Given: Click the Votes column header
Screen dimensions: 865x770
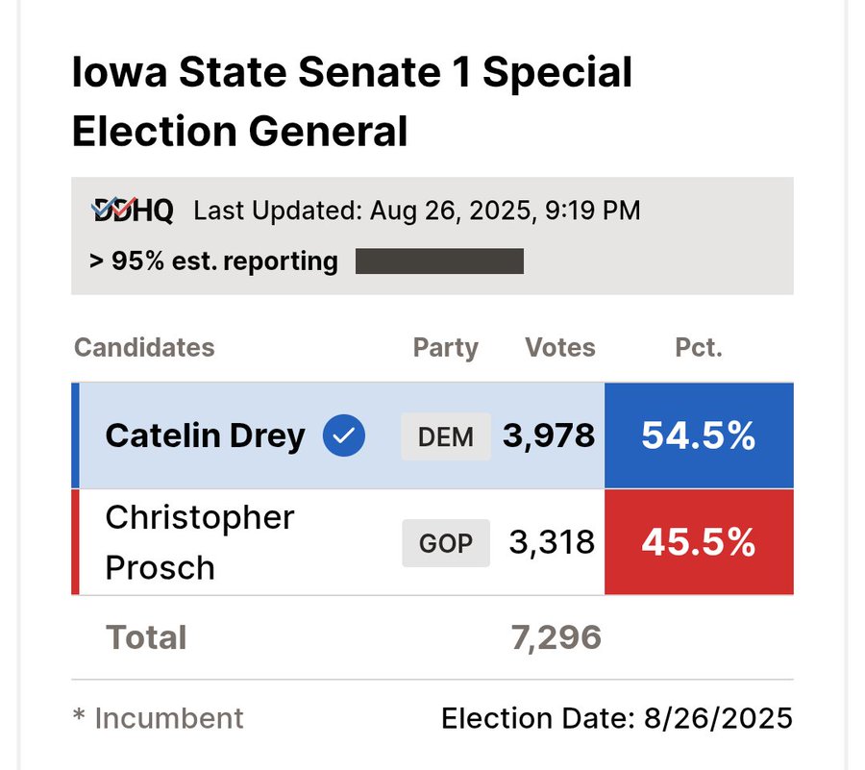Looking at the screenshot, I should click(x=559, y=348).
